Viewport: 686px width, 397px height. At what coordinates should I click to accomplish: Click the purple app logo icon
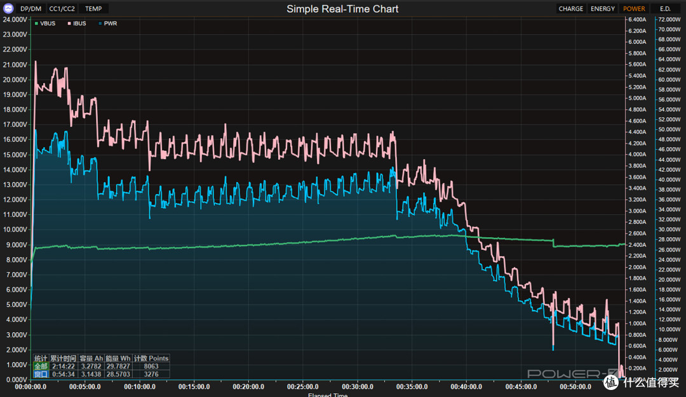[8, 8]
